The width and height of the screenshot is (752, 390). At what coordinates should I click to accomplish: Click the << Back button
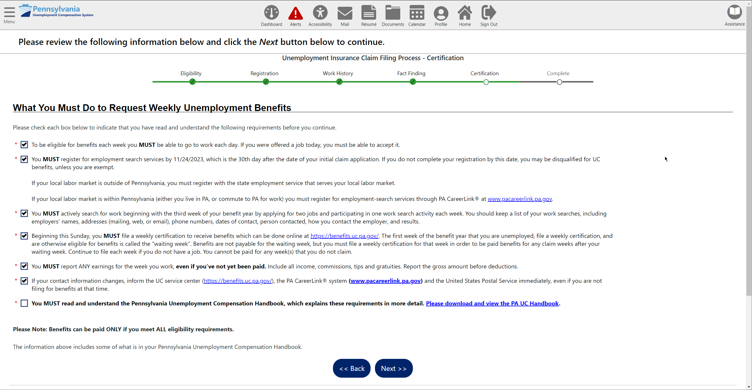coord(352,368)
